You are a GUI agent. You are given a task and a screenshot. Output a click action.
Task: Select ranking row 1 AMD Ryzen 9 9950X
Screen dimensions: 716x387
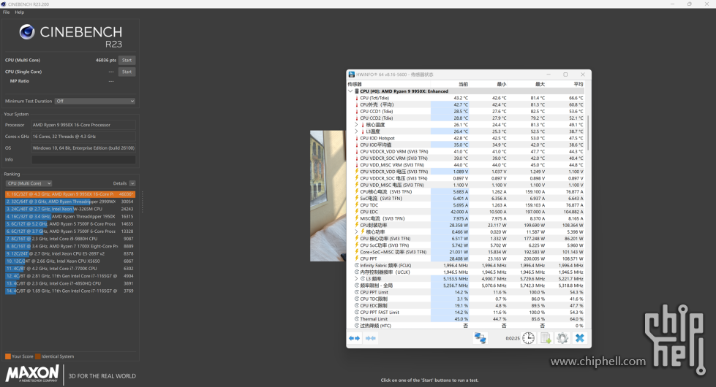coord(70,194)
